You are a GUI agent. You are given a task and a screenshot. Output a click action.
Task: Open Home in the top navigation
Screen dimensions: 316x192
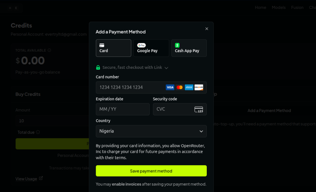260,7
